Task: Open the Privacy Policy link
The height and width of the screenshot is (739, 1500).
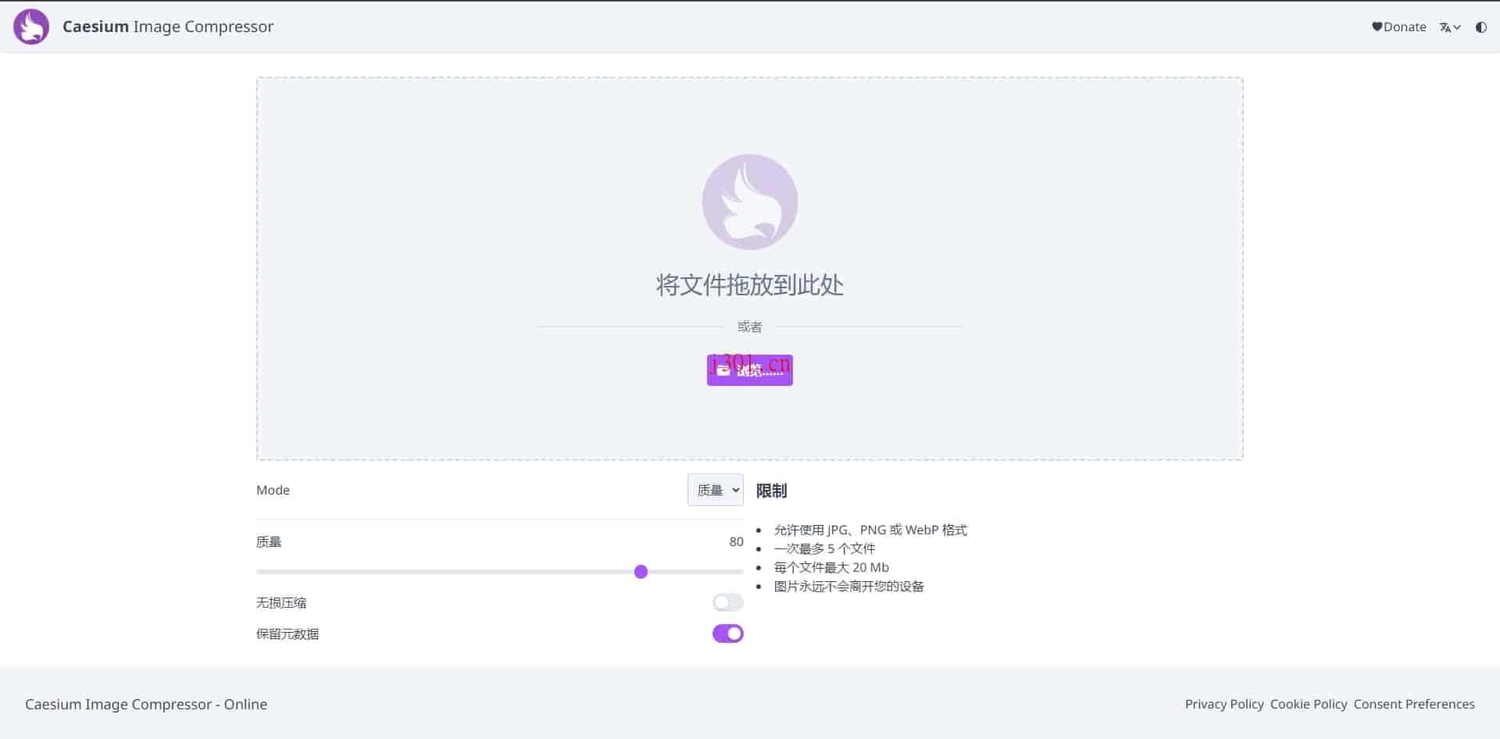Action: tap(1223, 704)
